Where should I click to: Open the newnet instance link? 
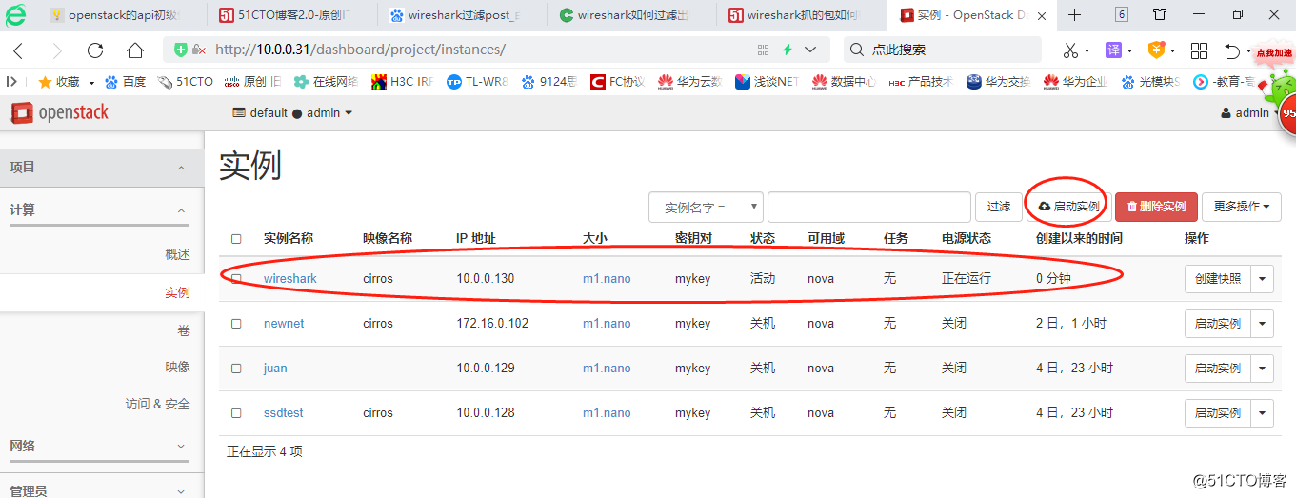point(284,324)
